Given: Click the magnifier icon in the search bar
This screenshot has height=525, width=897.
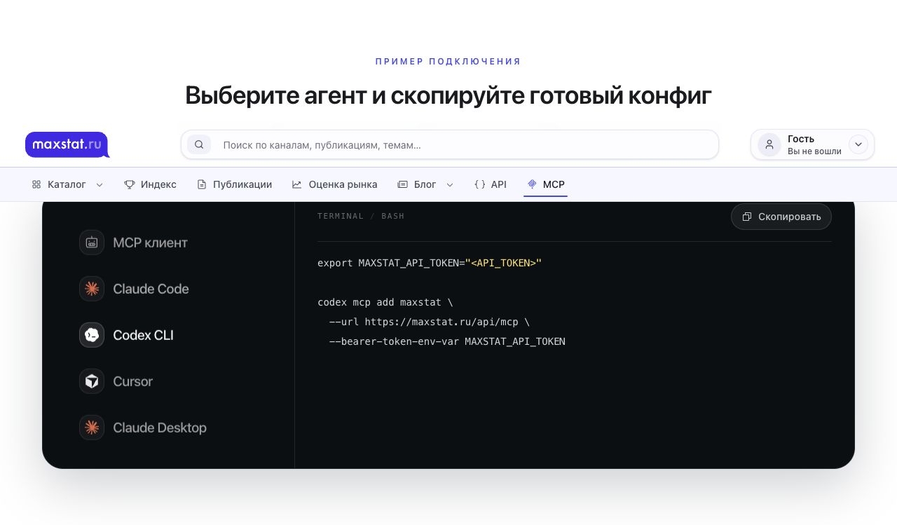Looking at the screenshot, I should (x=199, y=144).
